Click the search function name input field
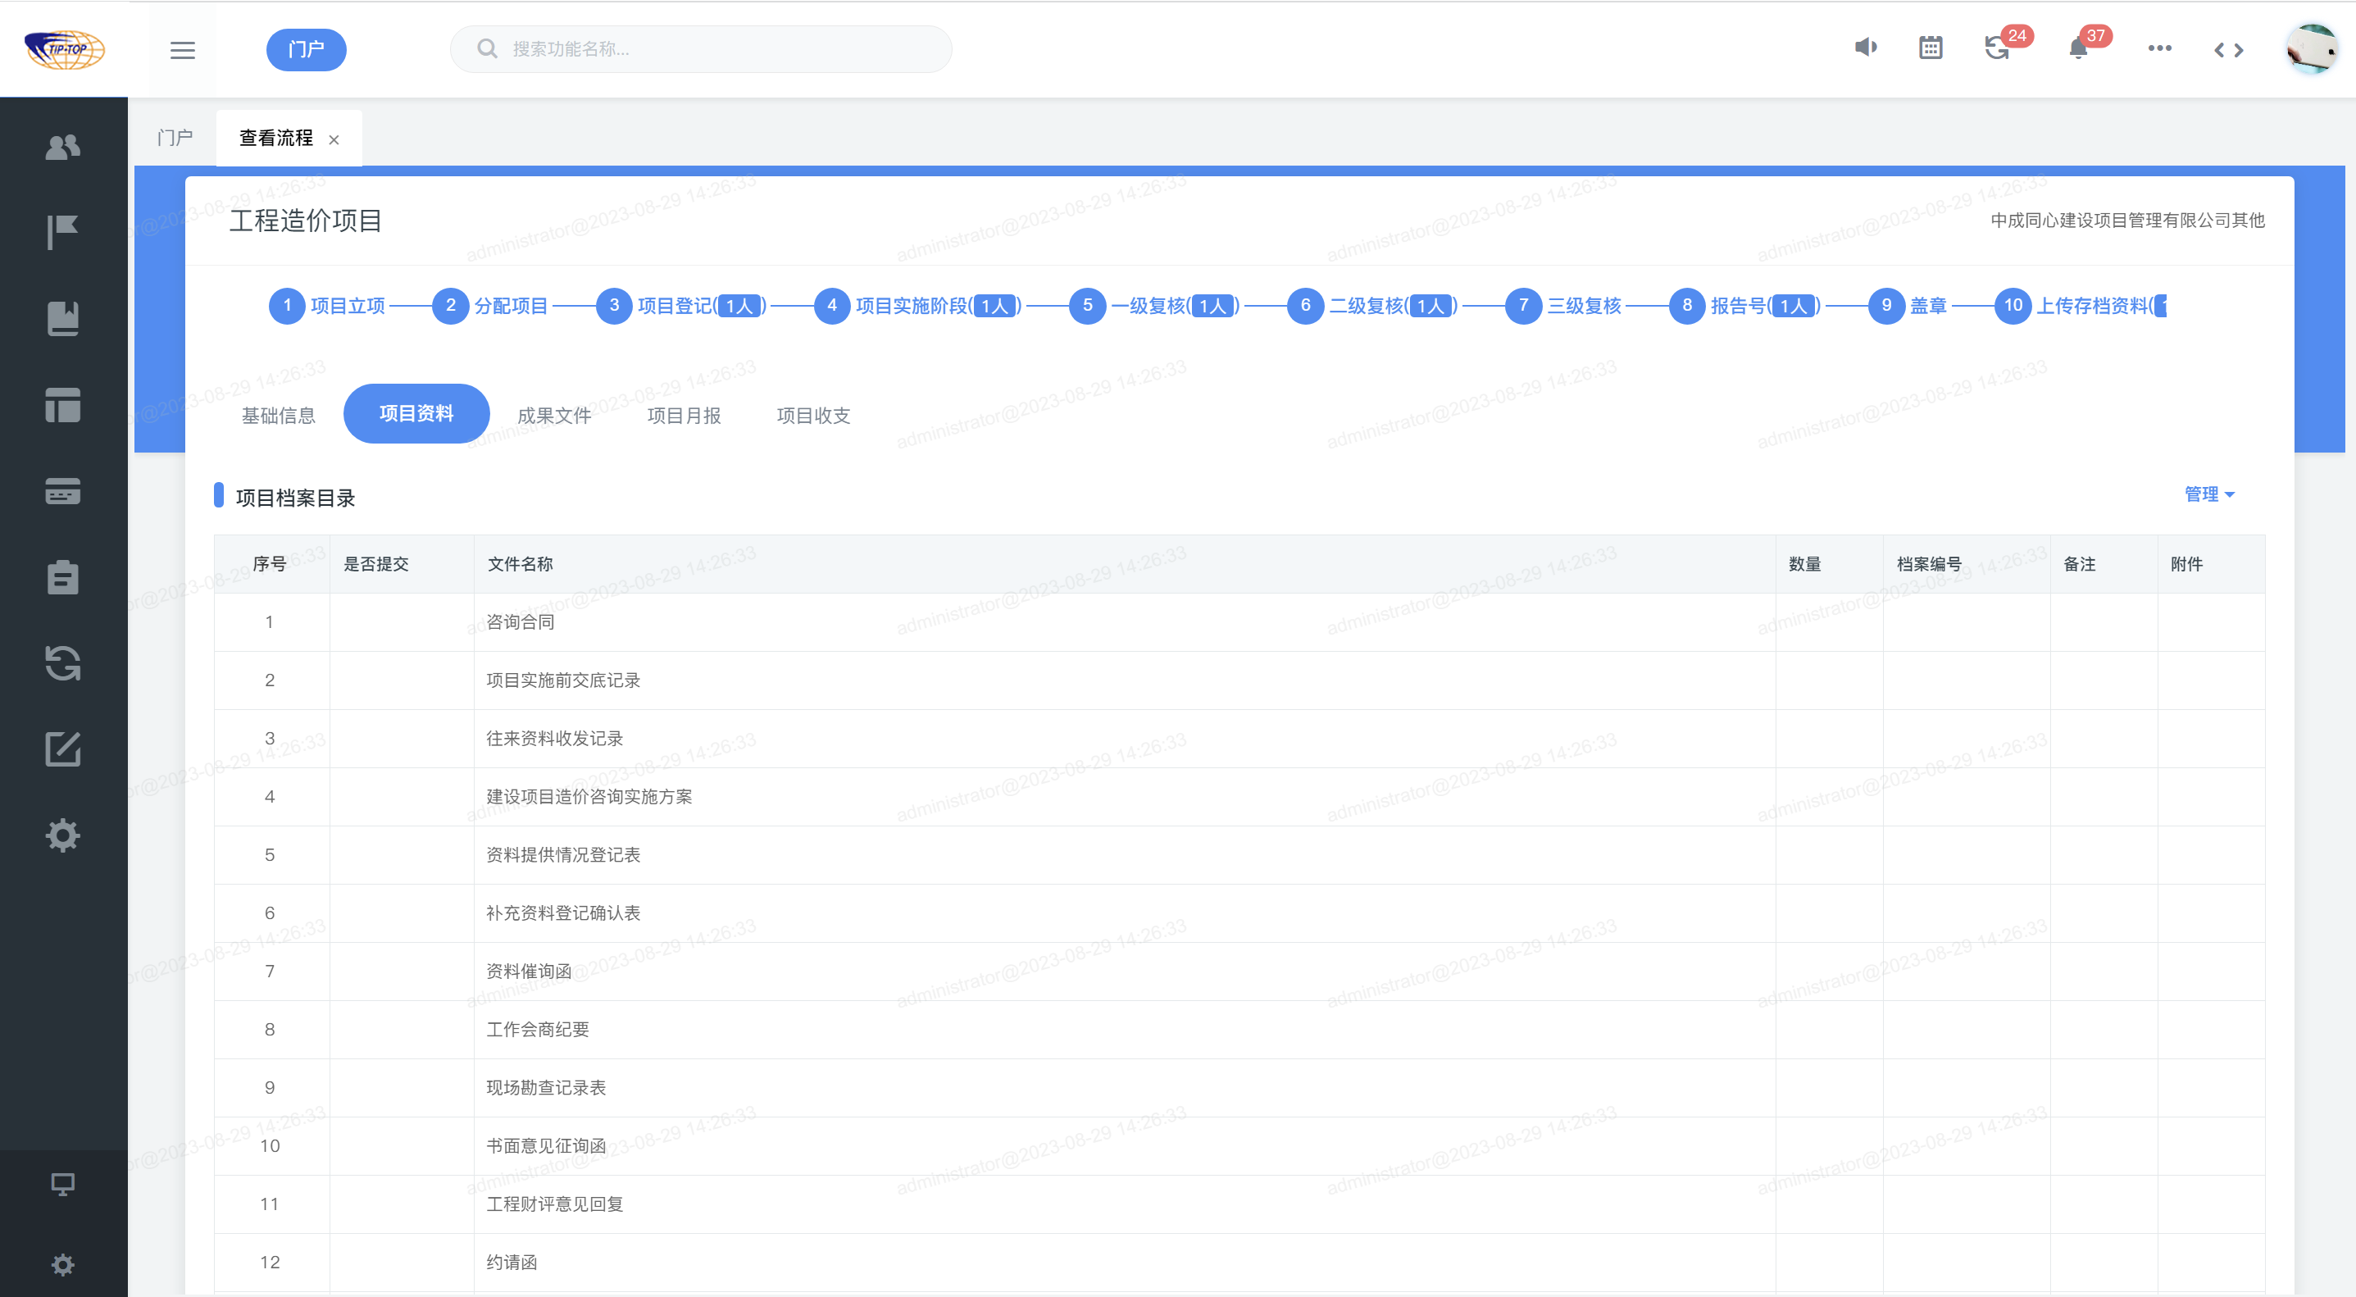 (713, 49)
